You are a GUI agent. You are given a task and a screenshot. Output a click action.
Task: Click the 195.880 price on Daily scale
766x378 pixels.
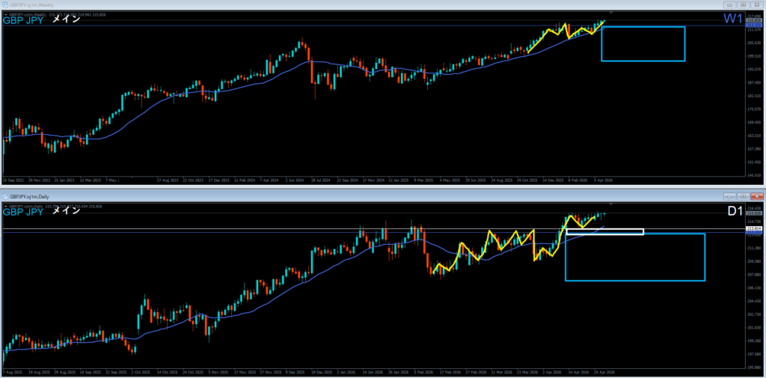pyautogui.click(x=753, y=367)
